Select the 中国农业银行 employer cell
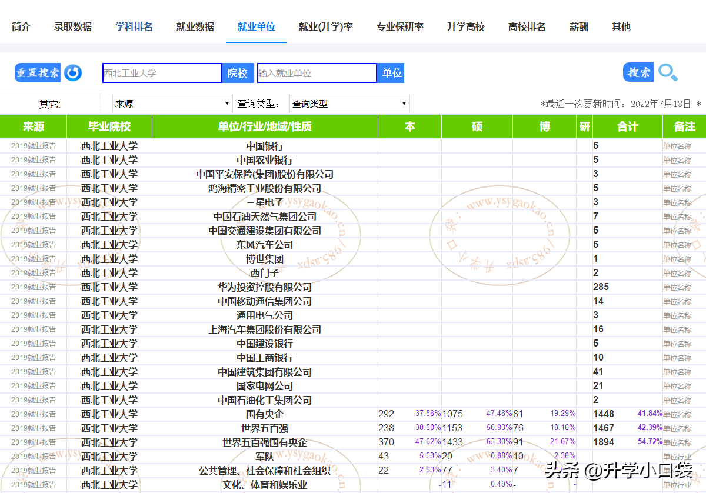The height and width of the screenshot is (493, 706). pyautogui.click(x=265, y=160)
